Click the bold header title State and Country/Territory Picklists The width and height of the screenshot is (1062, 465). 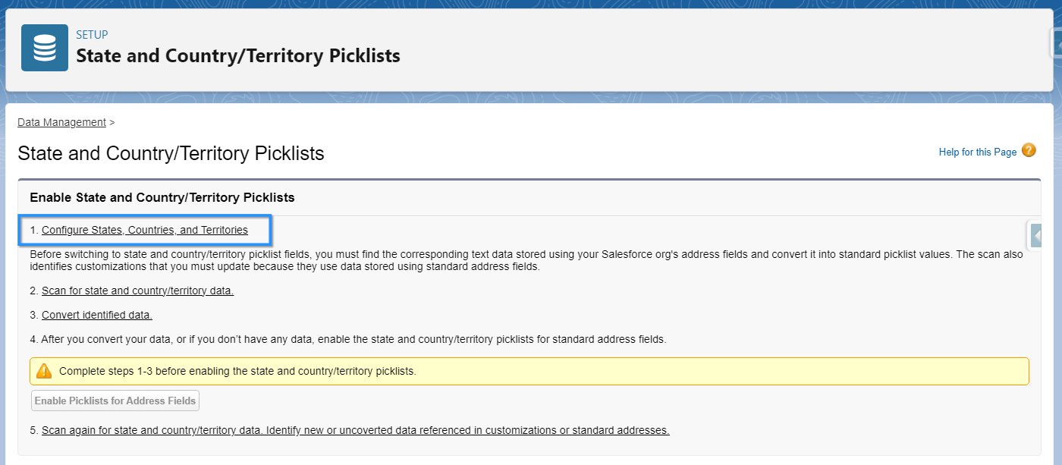(238, 56)
